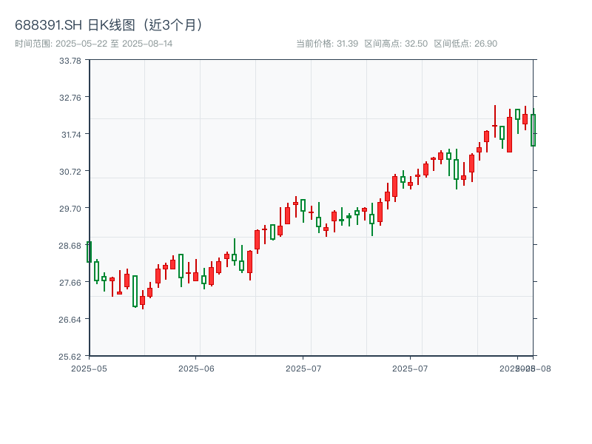This screenshot has height=444, width=592.
Task: Select the 28.68 y-axis price label
Action: click(x=70, y=246)
